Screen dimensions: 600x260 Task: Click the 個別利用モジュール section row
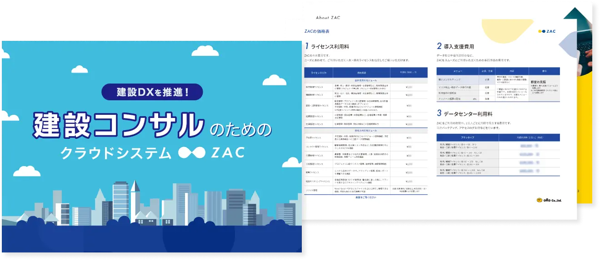click(x=366, y=130)
